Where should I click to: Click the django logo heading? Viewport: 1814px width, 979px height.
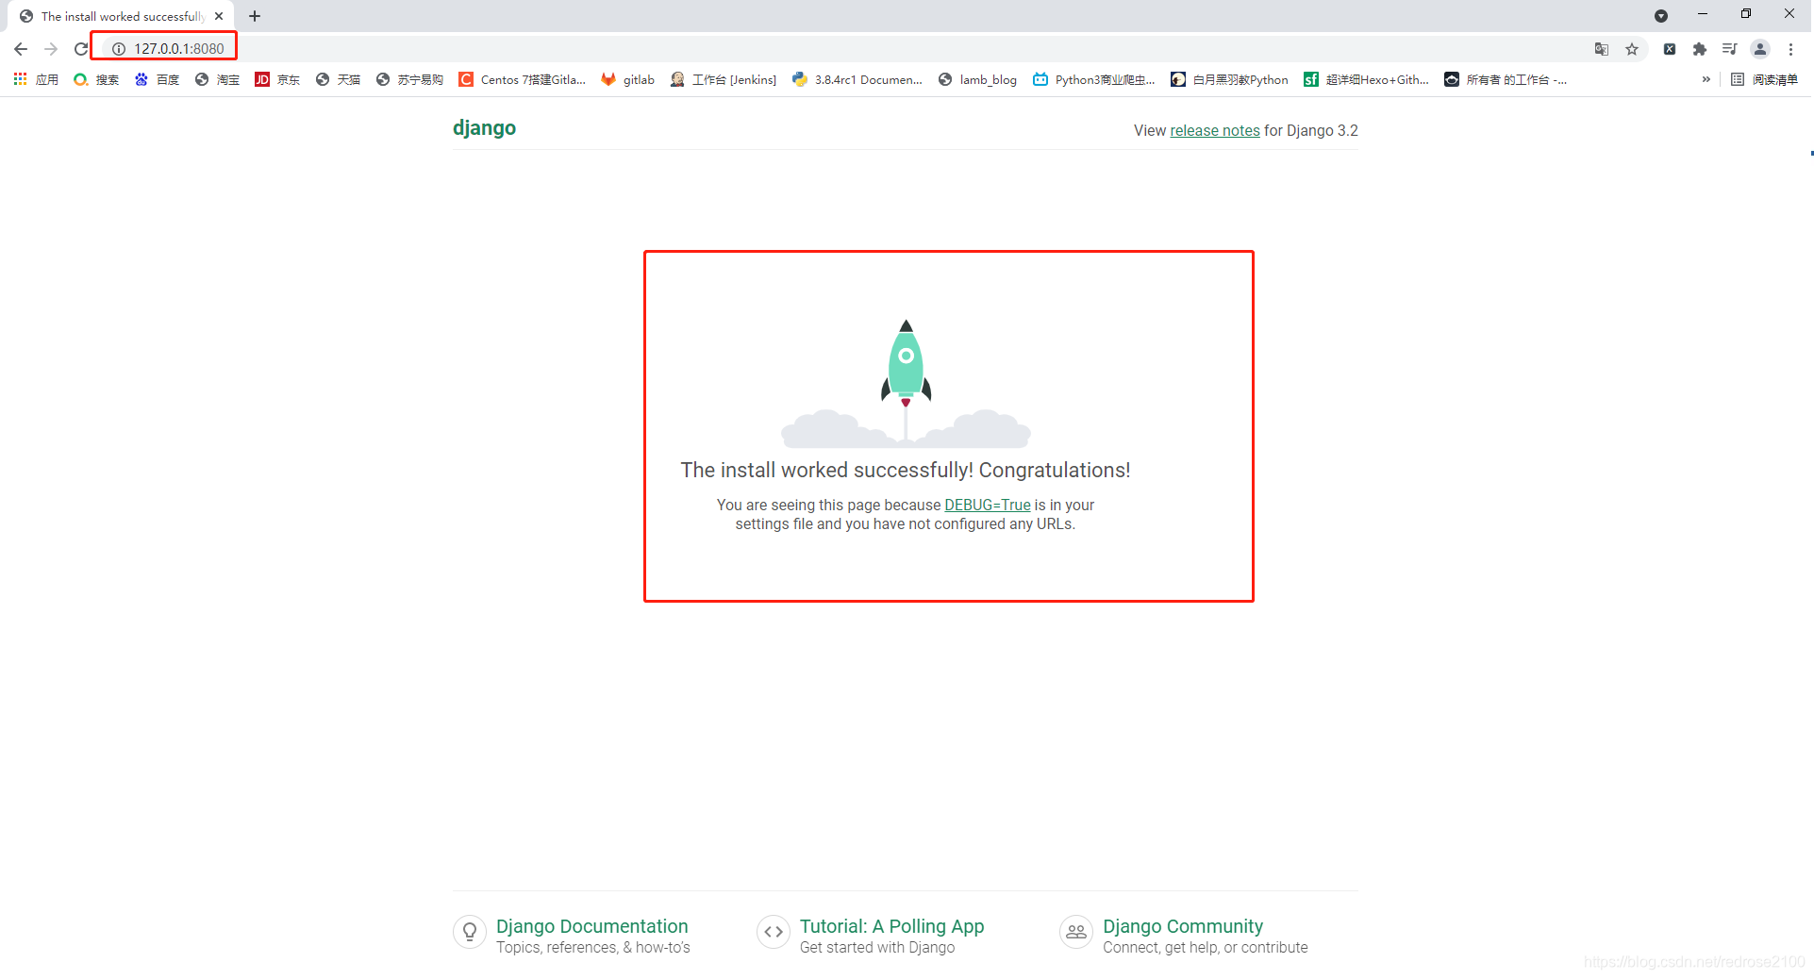point(484,128)
